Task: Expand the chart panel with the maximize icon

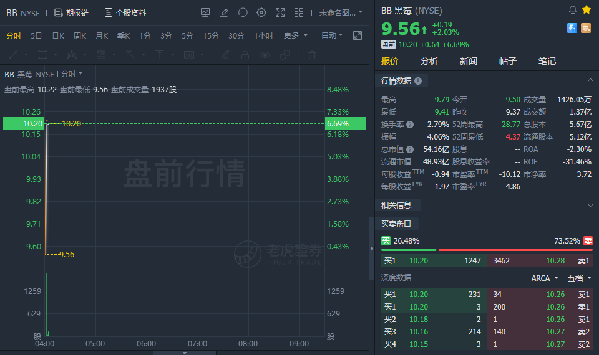Action: [357, 35]
